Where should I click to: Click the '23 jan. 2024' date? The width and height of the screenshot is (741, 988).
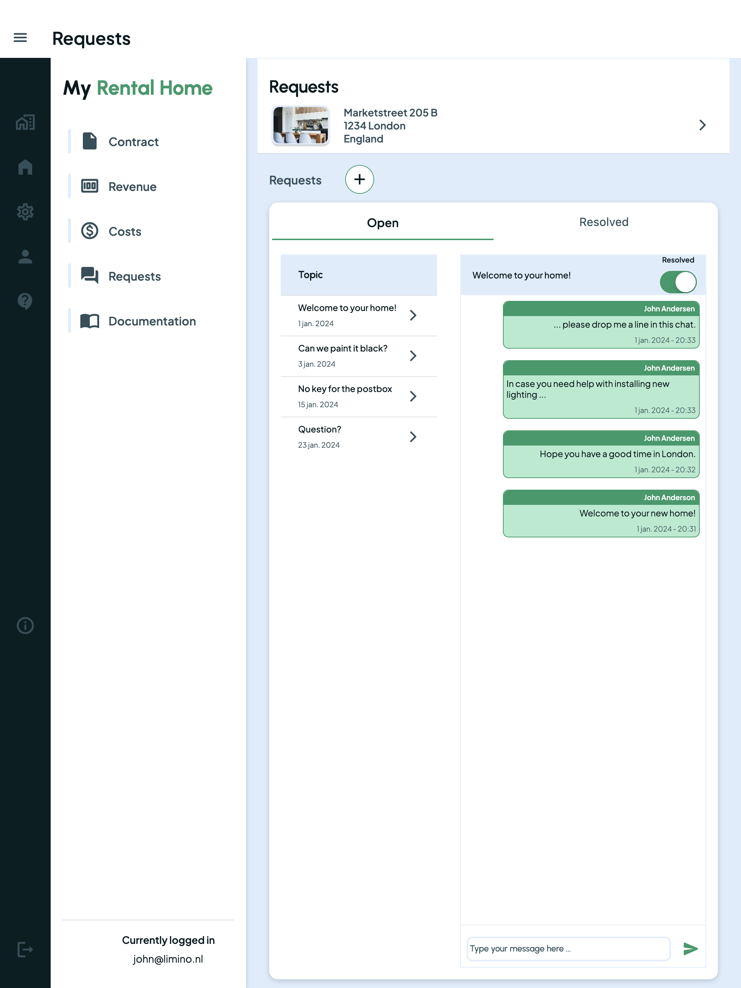[319, 445]
